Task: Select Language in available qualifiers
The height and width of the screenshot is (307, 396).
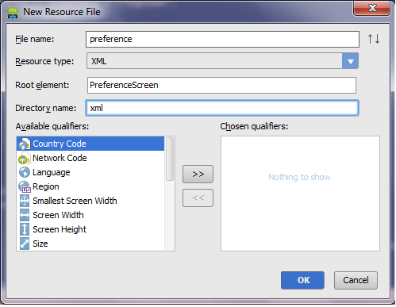Action: click(x=90, y=172)
